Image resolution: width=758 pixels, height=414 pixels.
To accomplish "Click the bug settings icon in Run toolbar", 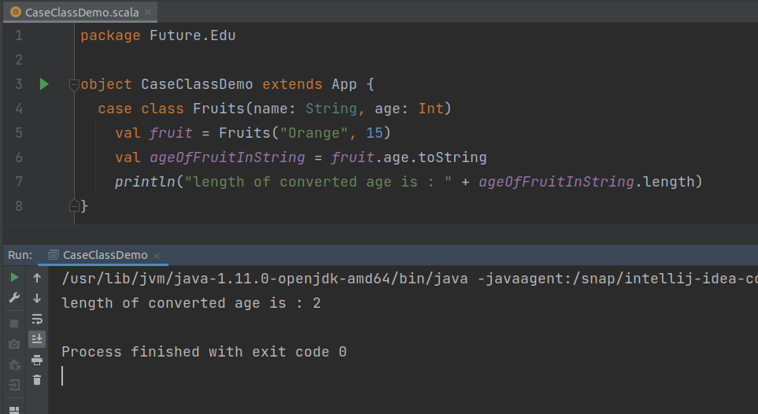I will [14, 364].
